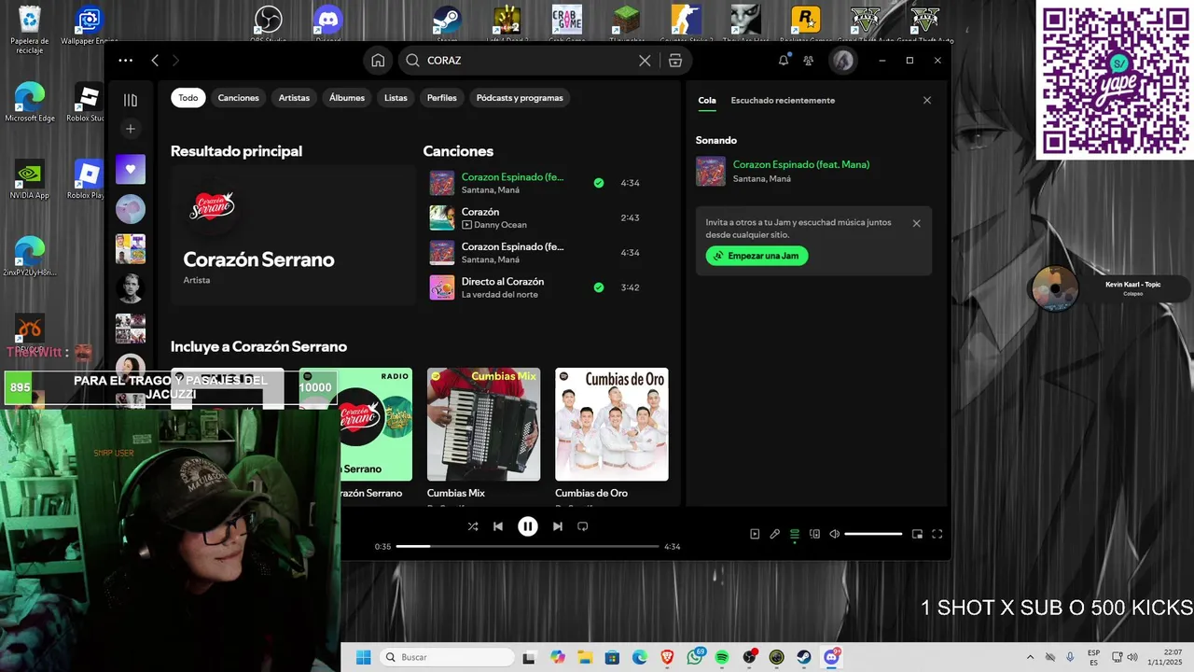Skip to the next track
This screenshot has height=672, width=1194.
pos(557,526)
